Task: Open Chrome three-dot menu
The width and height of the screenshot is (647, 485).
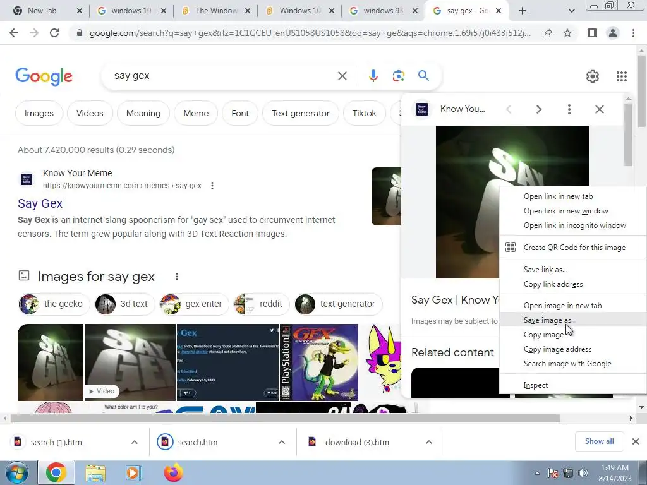Action: [633, 33]
